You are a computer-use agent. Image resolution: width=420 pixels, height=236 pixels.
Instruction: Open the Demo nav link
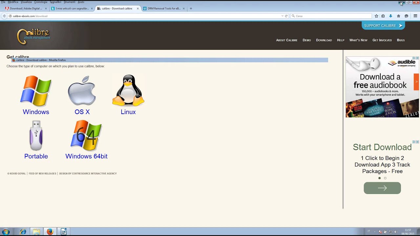[x=307, y=40]
